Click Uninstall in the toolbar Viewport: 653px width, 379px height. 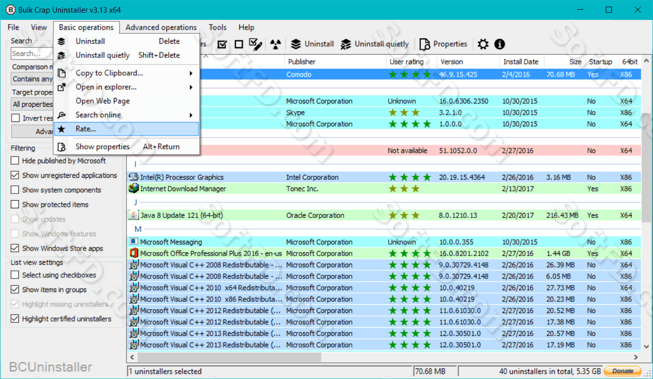click(x=312, y=44)
